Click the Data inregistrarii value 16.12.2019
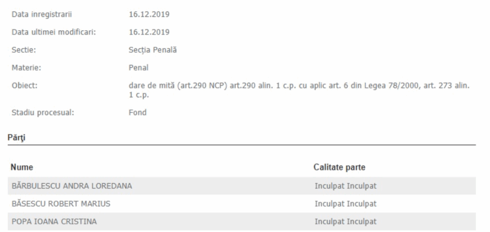Screen dimensions: 490x232 tap(149, 14)
